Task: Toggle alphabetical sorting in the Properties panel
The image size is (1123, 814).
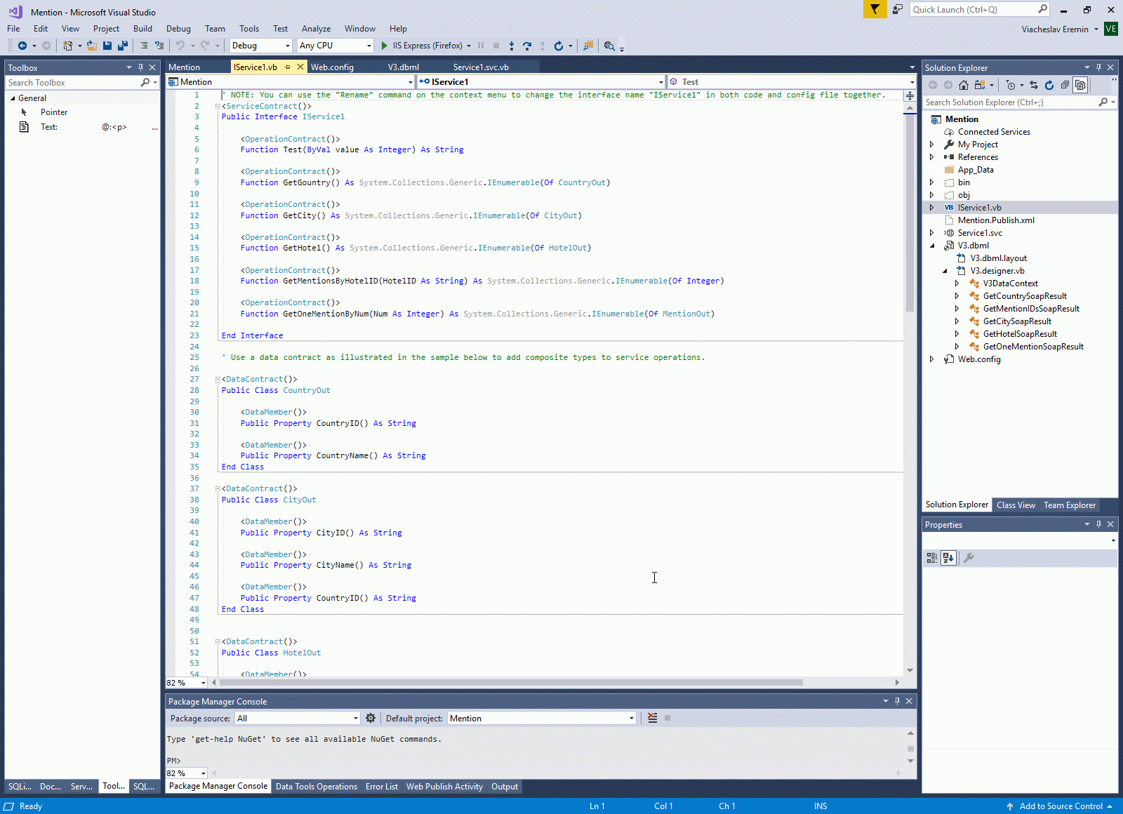Action: pyautogui.click(x=948, y=558)
